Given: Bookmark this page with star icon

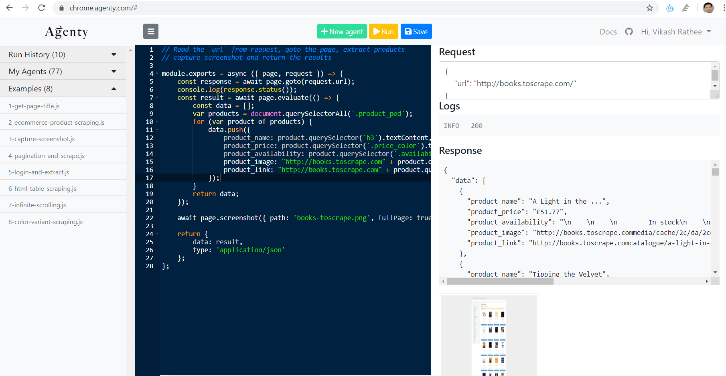Looking at the screenshot, I should coord(650,8).
